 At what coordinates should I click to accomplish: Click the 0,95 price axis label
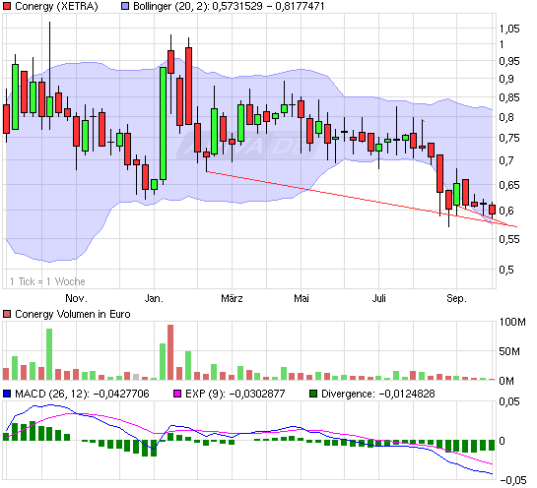click(509, 61)
